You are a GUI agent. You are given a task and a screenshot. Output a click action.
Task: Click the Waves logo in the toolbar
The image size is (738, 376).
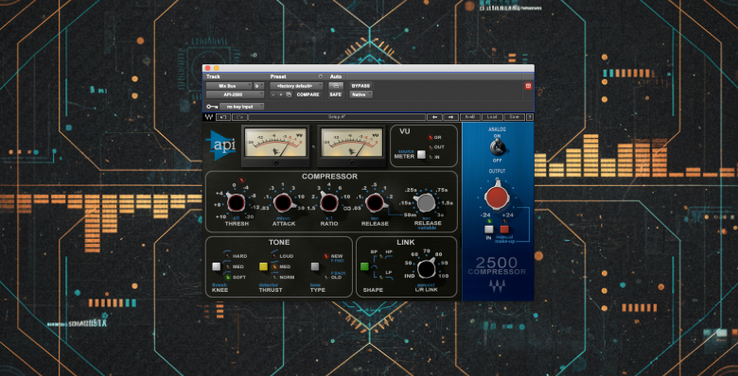[208, 117]
